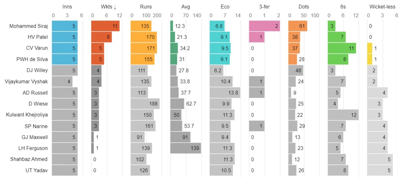The height and width of the screenshot is (180, 398).
Task: Select D Wiese's runs bar 188
Action: click(145, 104)
